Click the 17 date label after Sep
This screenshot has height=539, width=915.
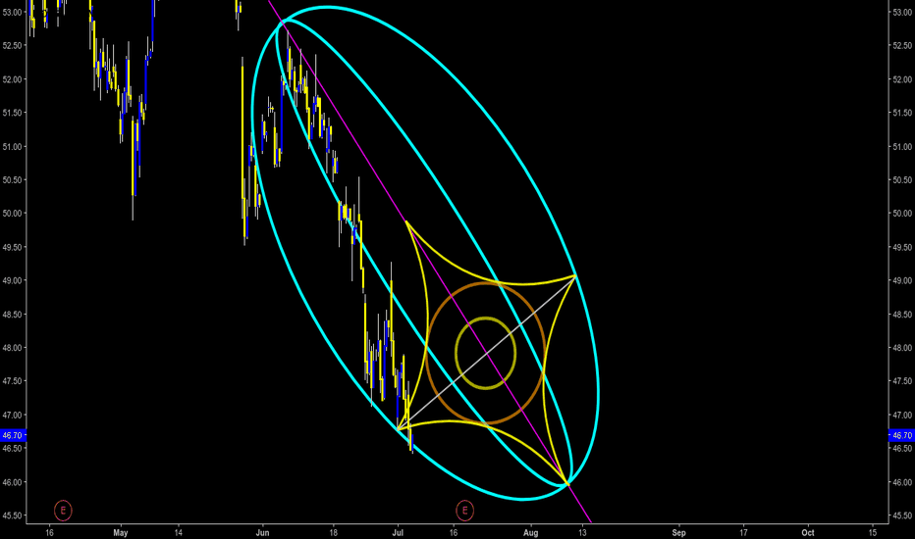(743, 532)
